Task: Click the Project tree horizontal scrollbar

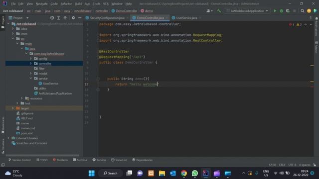Action: coord(42,156)
